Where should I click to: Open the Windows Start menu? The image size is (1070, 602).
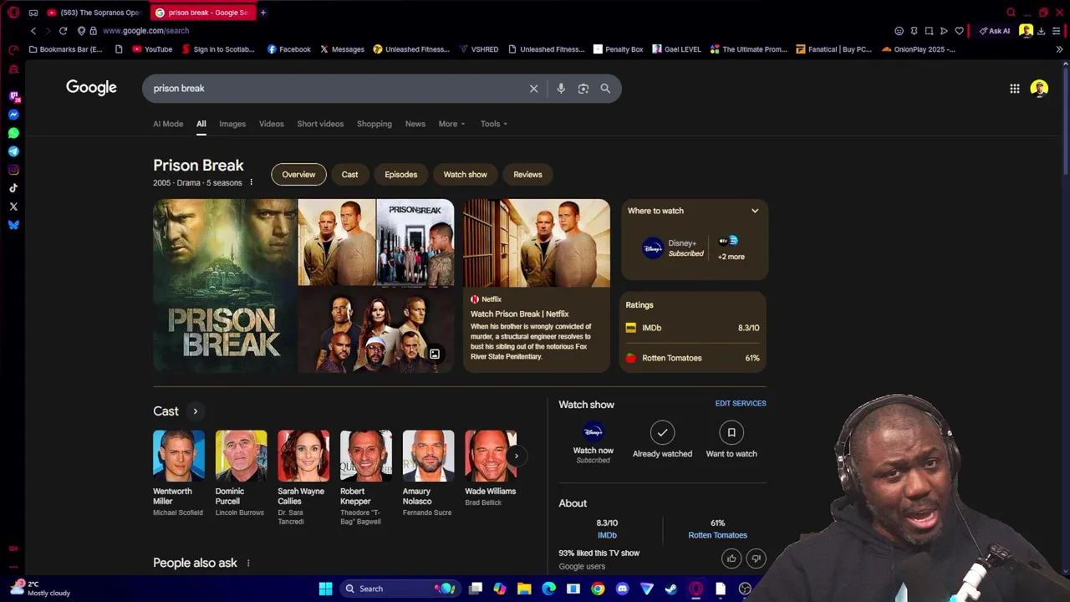click(x=325, y=589)
